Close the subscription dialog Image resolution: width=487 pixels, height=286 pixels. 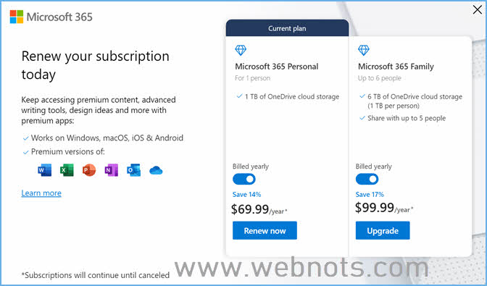click(x=478, y=9)
